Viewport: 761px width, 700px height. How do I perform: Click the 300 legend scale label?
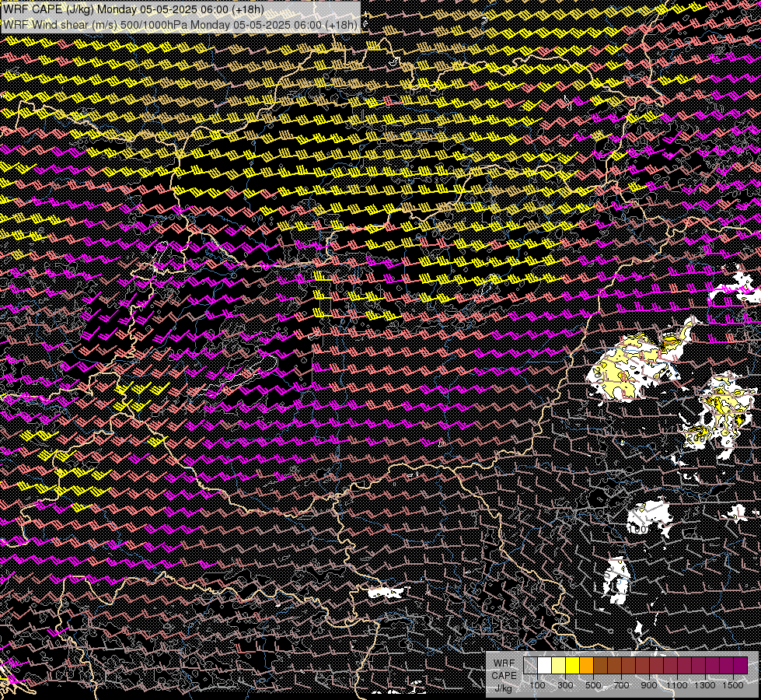(x=565, y=685)
